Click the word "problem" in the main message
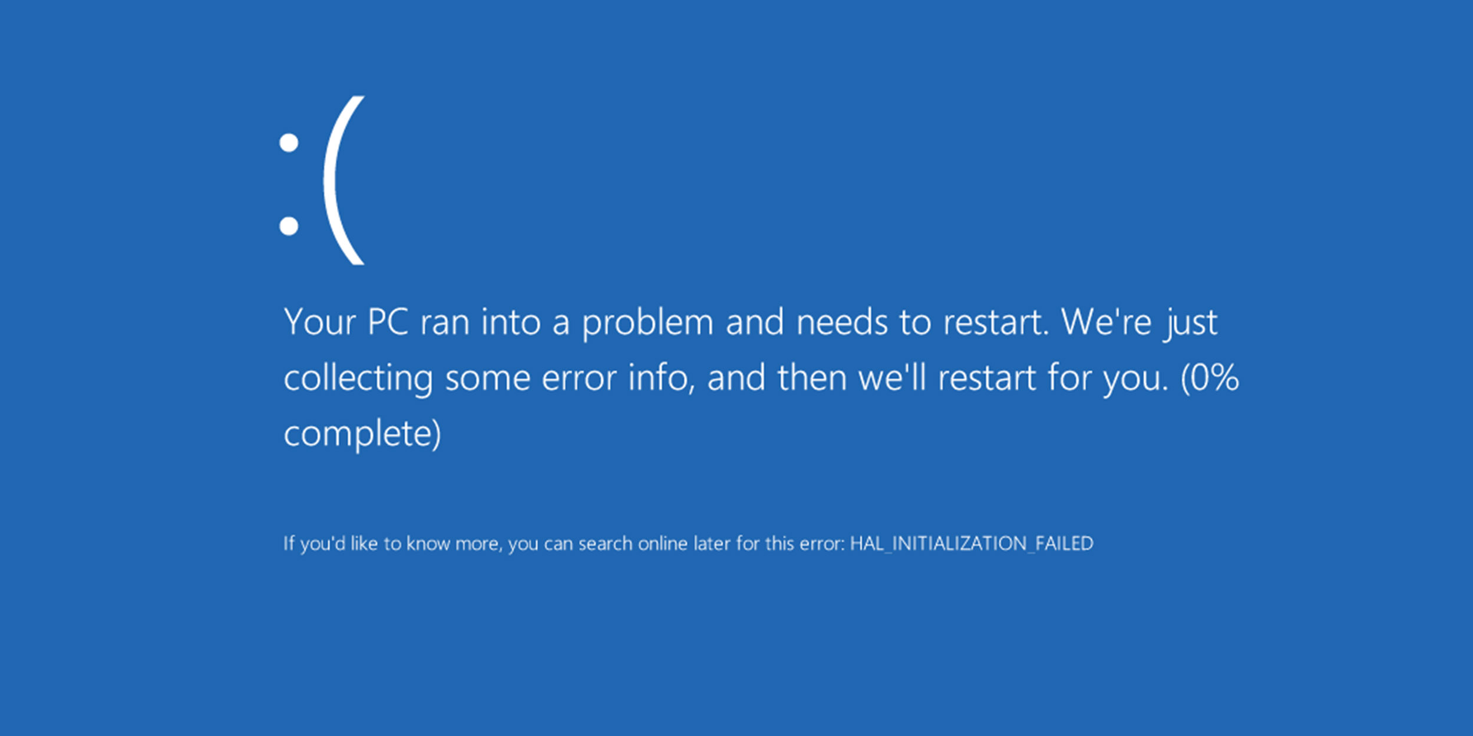Image resolution: width=1473 pixels, height=736 pixels. [x=648, y=324]
